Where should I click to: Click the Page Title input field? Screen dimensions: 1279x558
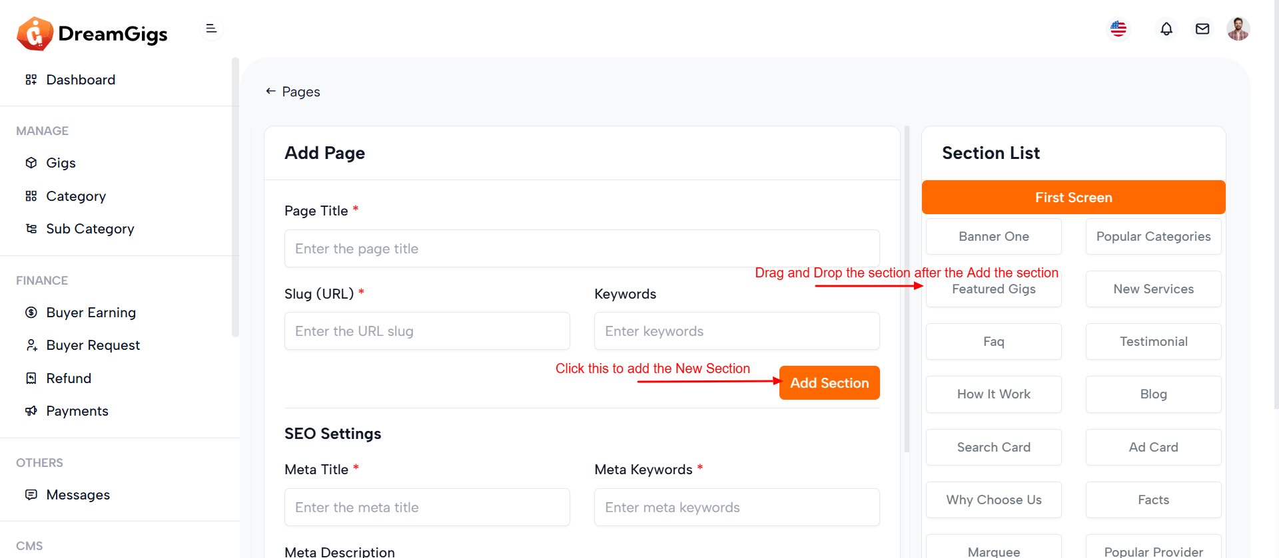(x=582, y=249)
